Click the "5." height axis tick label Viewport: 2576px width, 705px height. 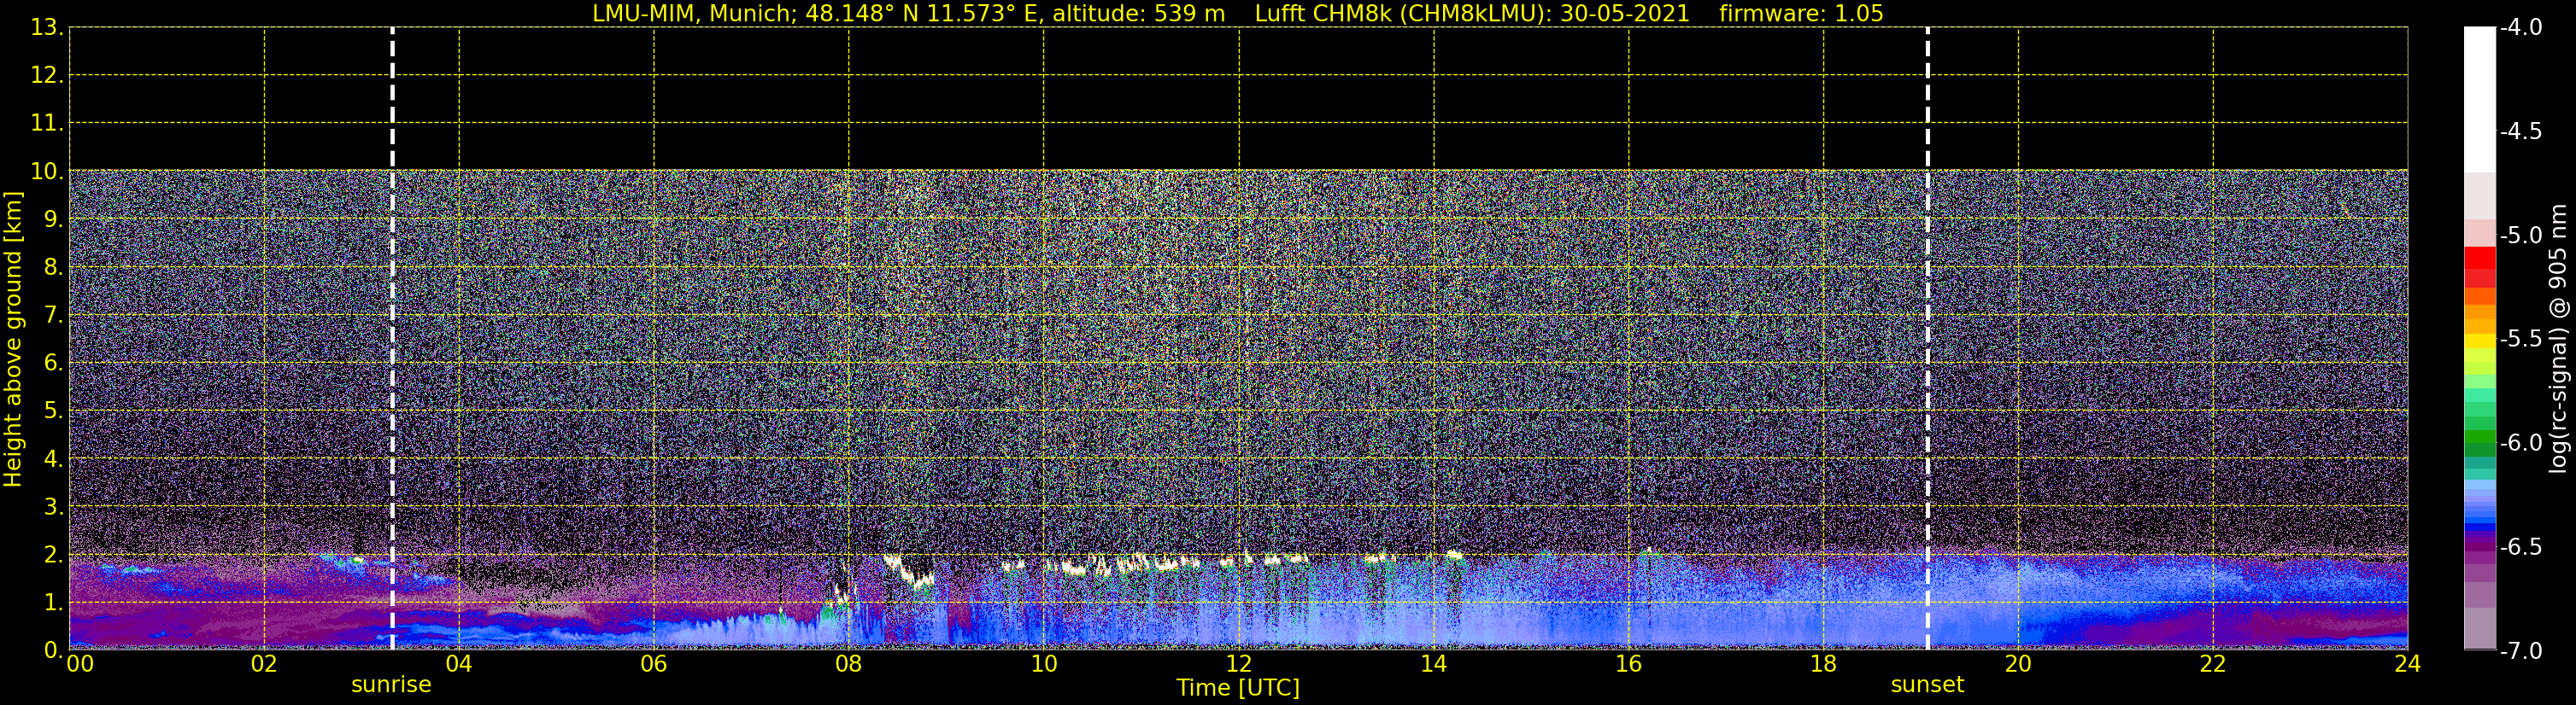coord(53,411)
